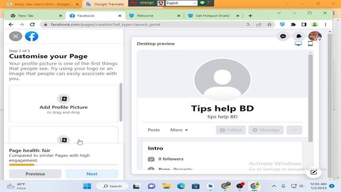Open the account profile picture menu

(x=315, y=36)
